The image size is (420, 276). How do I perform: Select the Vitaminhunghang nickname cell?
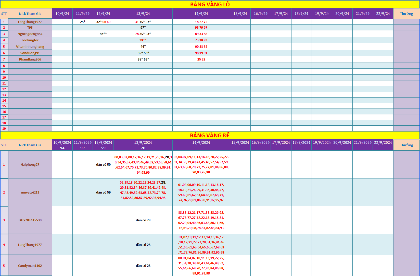[x=30, y=46]
